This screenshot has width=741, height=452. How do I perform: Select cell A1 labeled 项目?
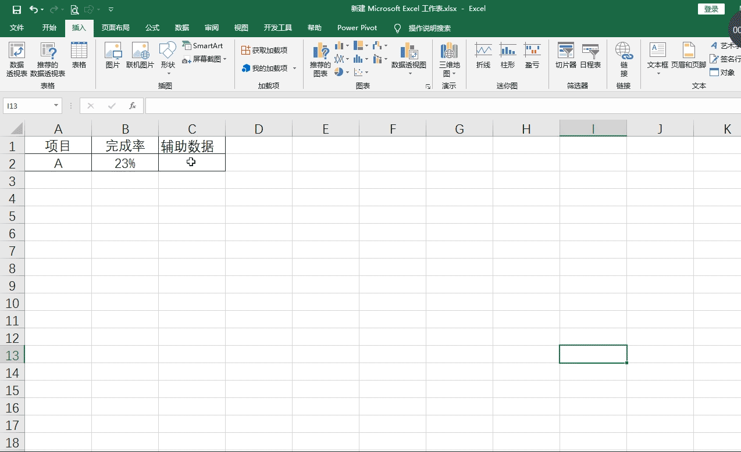pyautogui.click(x=58, y=146)
